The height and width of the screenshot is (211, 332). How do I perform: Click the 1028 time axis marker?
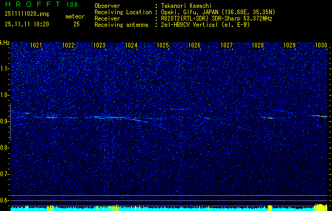coord(258,45)
